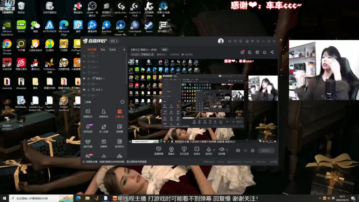Click the profile avatar in title bar
This screenshot has width=359, height=202.
pyautogui.click(x=221, y=41)
